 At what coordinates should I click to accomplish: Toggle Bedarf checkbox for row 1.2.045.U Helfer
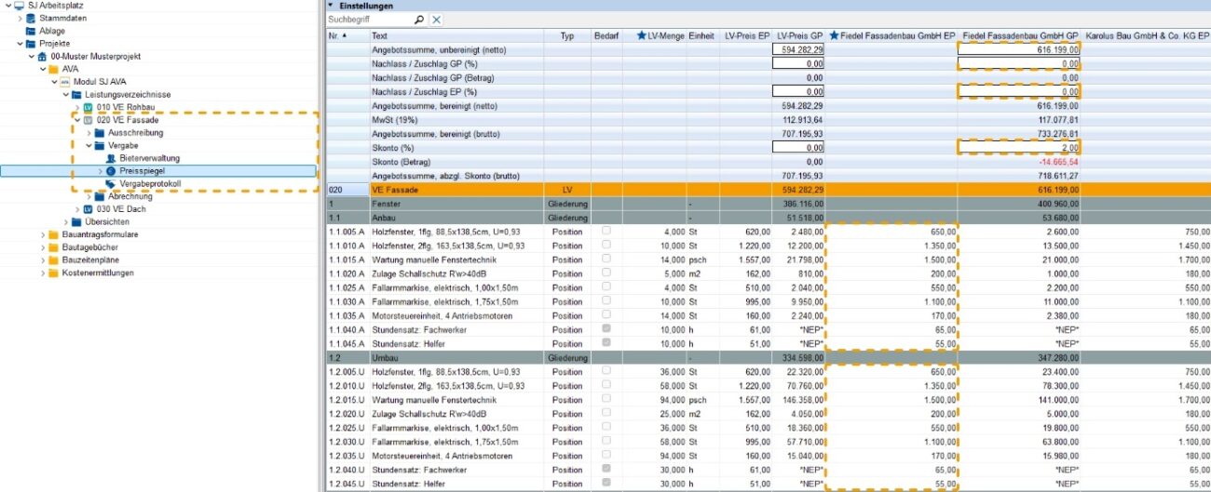point(606,483)
